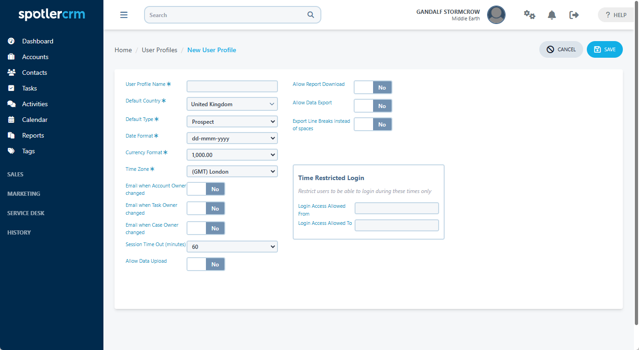Click the spotlercrm logo
Image resolution: width=639 pixels, height=350 pixels.
click(x=52, y=14)
